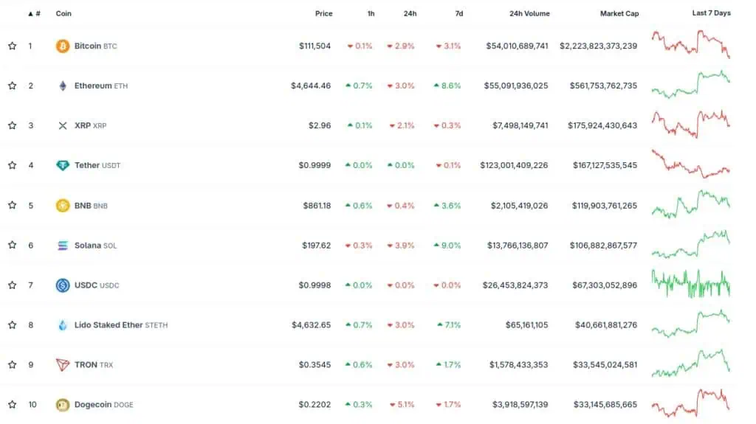Image resolution: width=756 pixels, height=424 pixels.
Task: Sort by 24h Volume column header
Action: click(x=529, y=13)
